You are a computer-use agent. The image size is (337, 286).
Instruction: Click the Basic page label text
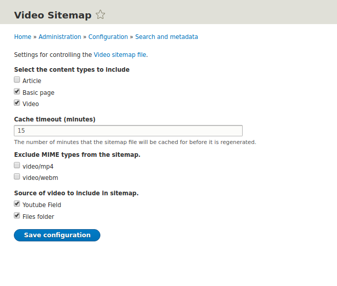click(38, 93)
